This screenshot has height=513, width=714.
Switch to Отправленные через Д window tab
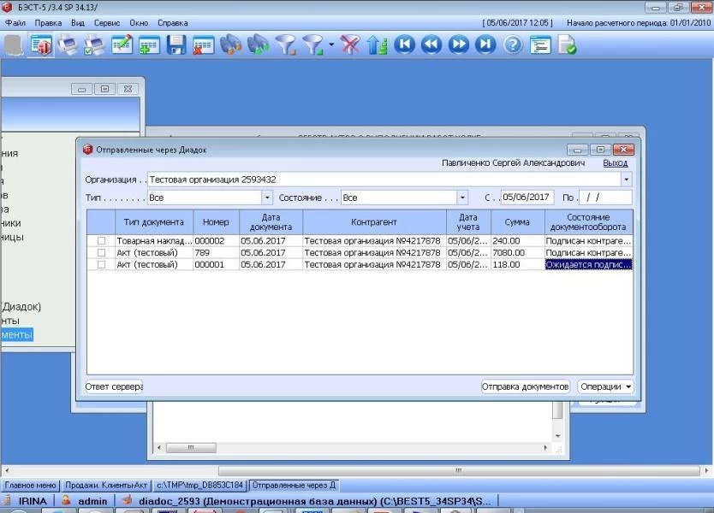pos(294,486)
